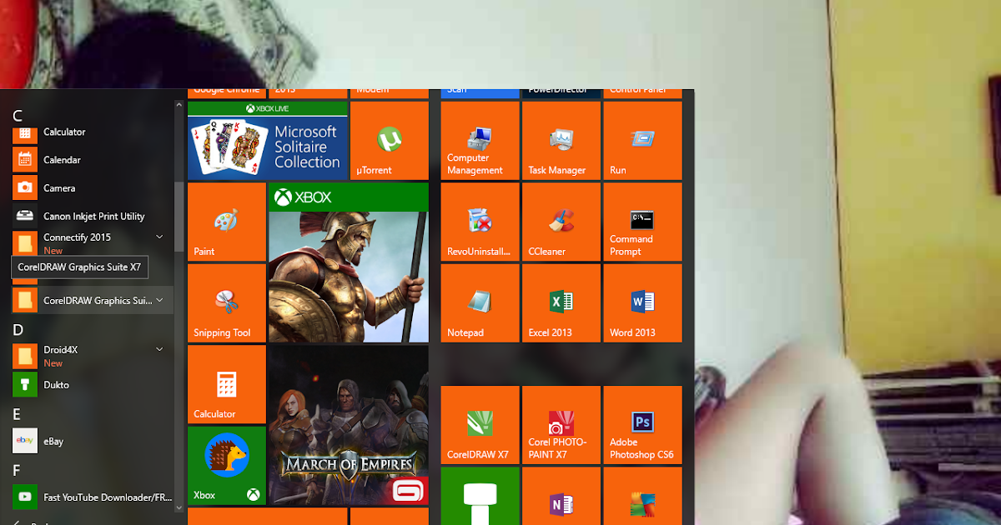The width and height of the screenshot is (1001, 525).
Task: Open the OneNote tile
Action: pyautogui.click(x=561, y=496)
